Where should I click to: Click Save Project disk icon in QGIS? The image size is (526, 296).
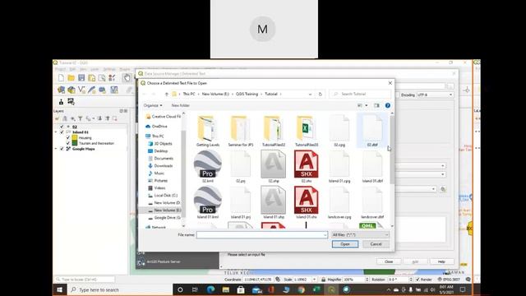click(x=81, y=78)
